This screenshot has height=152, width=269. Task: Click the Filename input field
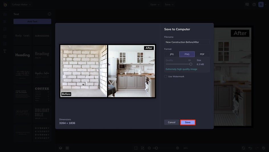[187, 42]
